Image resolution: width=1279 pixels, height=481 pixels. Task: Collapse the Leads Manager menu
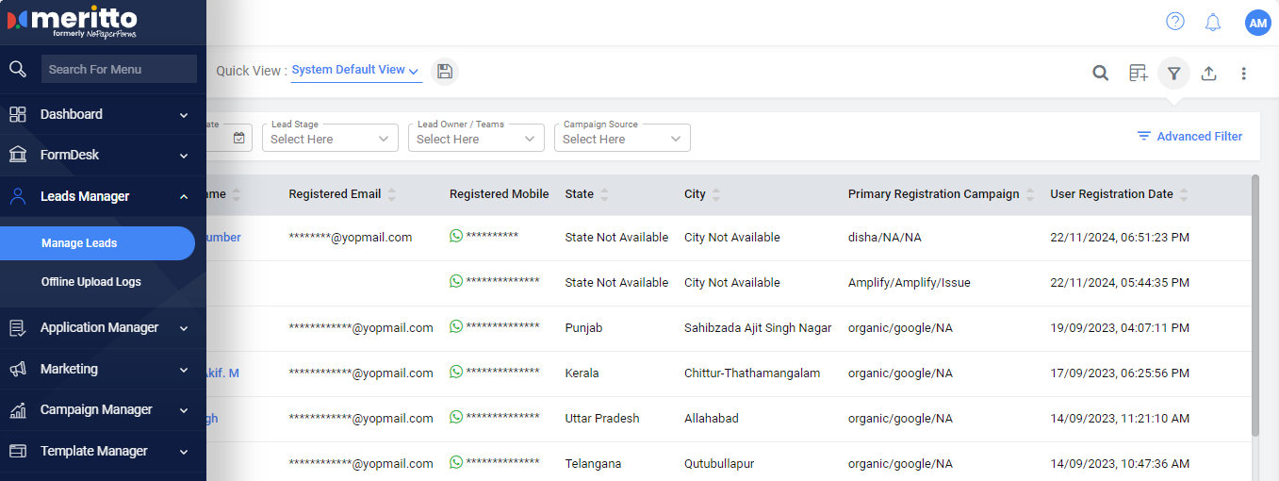[x=184, y=196]
